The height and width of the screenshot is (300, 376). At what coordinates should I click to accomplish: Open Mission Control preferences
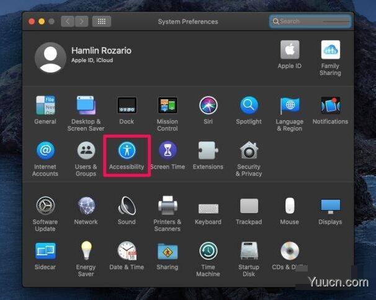pyautogui.click(x=168, y=106)
